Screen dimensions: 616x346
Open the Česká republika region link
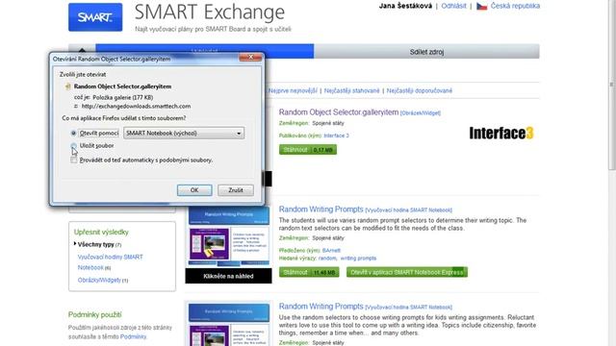click(x=515, y=6)
